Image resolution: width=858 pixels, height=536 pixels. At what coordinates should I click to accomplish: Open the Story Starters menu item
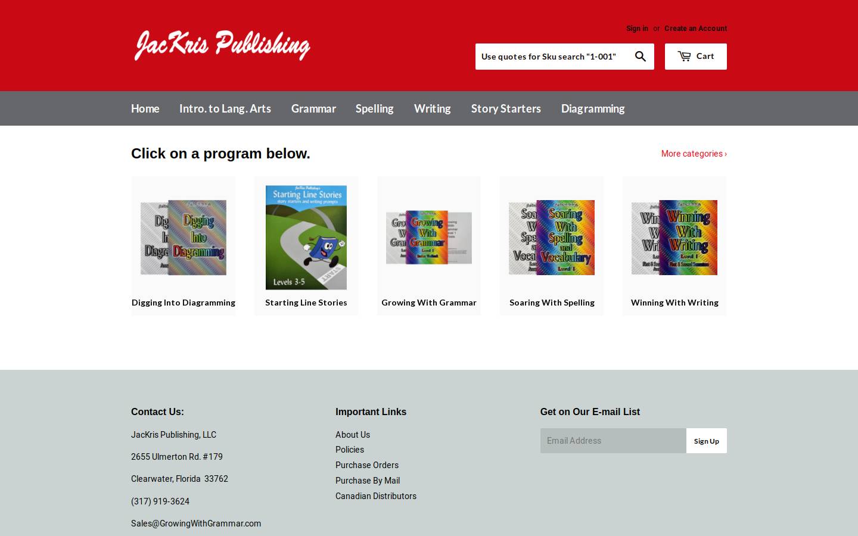click(506, 108)
